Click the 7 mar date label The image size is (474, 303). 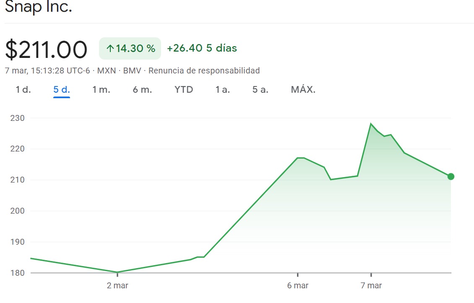(371, 285)
